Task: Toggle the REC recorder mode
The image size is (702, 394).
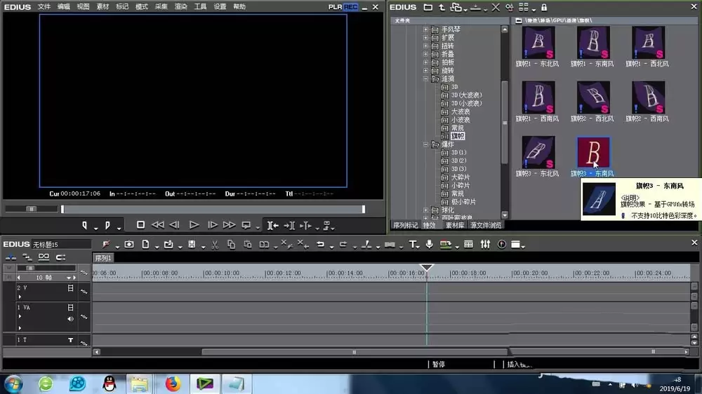Action: pyautogui.click(x=350, y=7)
